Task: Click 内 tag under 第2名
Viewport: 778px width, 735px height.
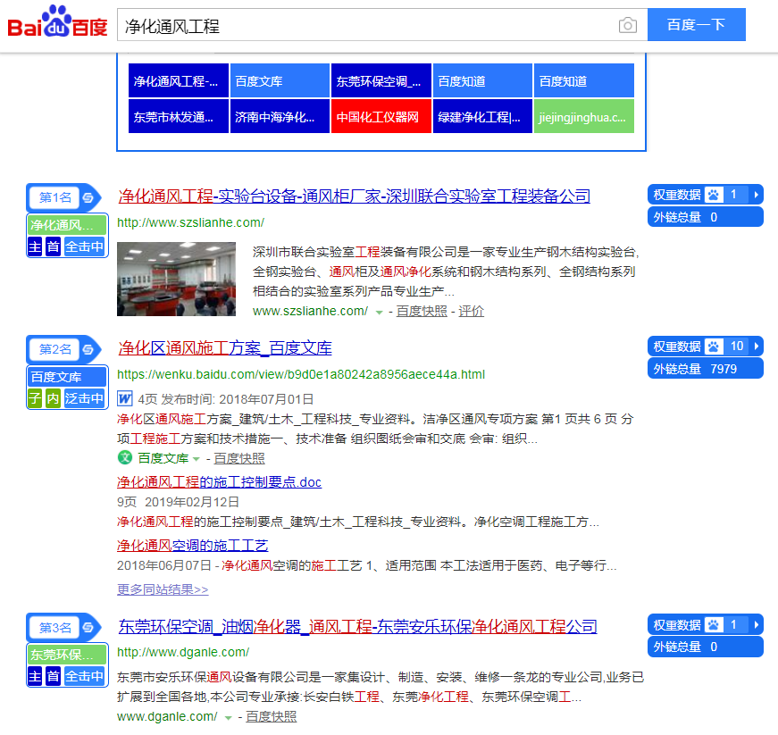Action: (x=53, y=398)
